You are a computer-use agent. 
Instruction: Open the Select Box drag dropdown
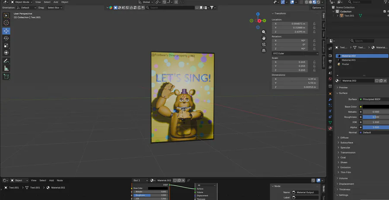pyautogui.click(x=54, y=8)
